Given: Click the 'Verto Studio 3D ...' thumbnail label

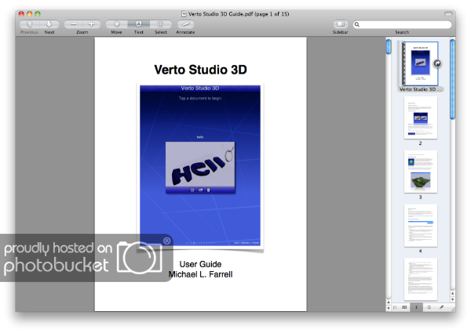Looking at the screenshot, I should 420,89.
